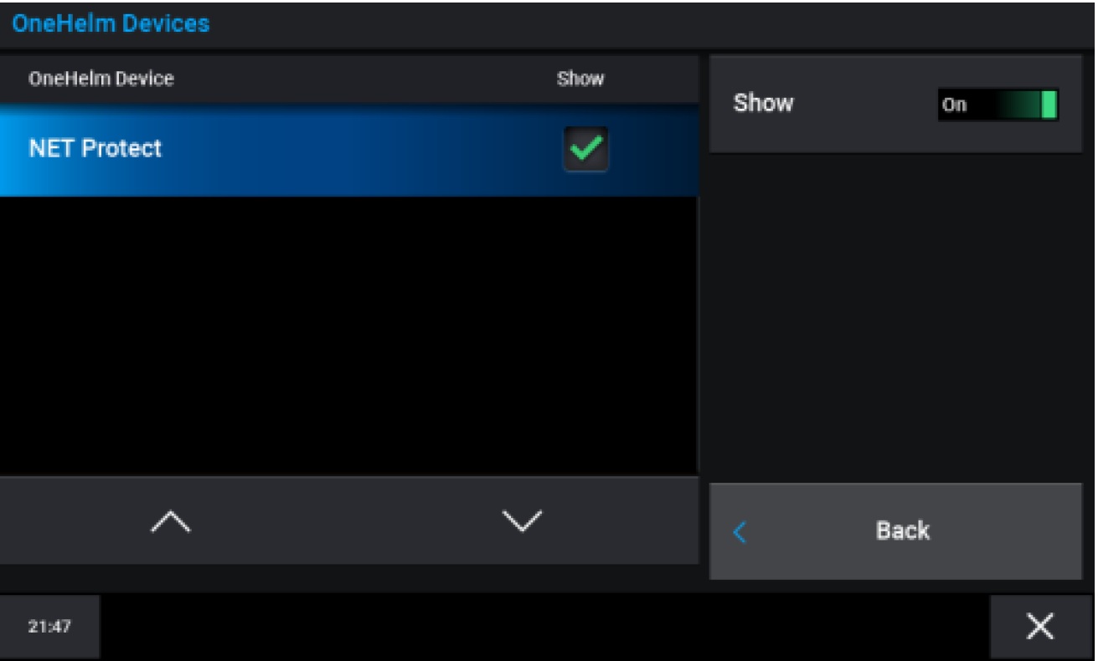Image resolution: width=1098 pixels, height=661 pixels.
Task: Close the screen with the X icon
Action: pos(1040,627)
